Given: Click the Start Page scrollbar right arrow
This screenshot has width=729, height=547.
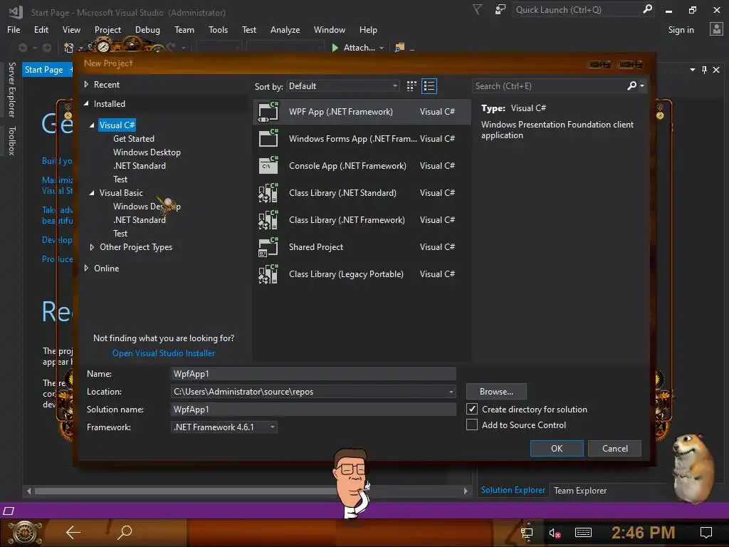Looking at the screenshot, I should [x=466, y=491].
